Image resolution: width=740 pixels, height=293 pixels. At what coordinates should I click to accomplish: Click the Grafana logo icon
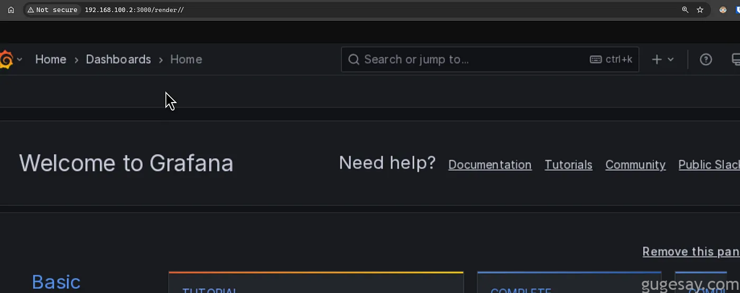click(x=6, y=59)
